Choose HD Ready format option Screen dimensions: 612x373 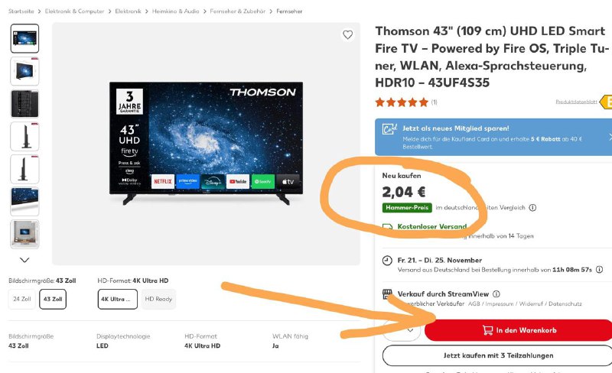point(158,300)
